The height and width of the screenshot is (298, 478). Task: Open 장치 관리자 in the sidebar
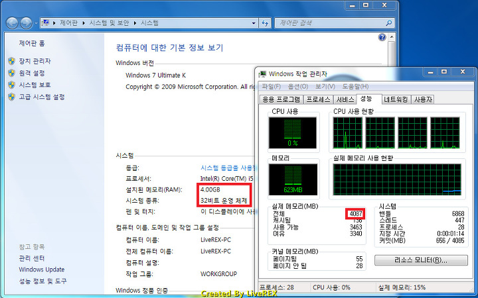coord(35,61)
